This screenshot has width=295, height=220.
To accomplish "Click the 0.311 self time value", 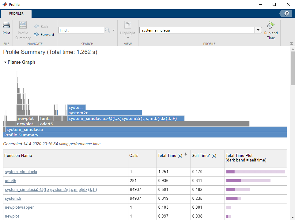I will point(197,181).
